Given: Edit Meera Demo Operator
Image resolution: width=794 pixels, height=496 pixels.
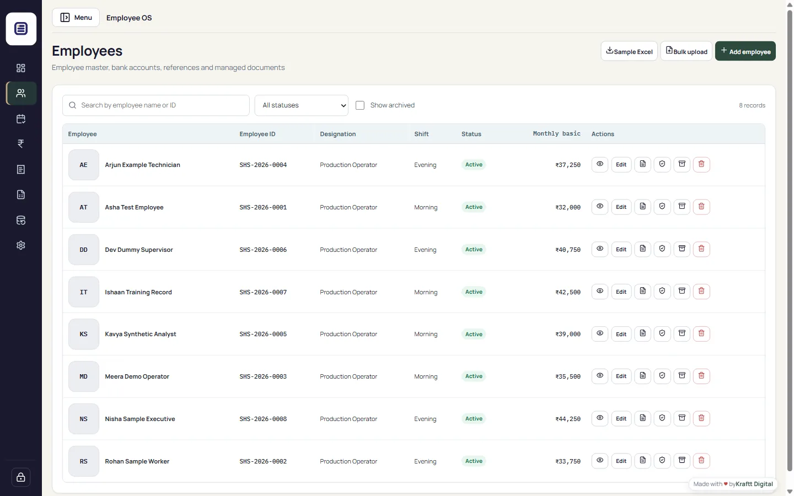Looking at the screenshot, I should [621, 376].
